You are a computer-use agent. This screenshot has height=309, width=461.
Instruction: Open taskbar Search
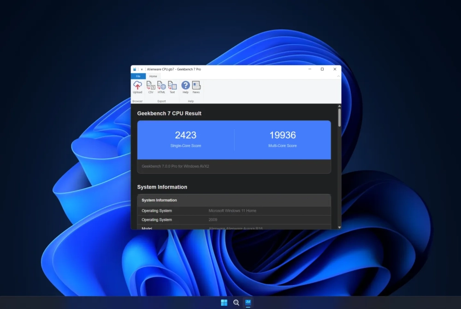236,303
